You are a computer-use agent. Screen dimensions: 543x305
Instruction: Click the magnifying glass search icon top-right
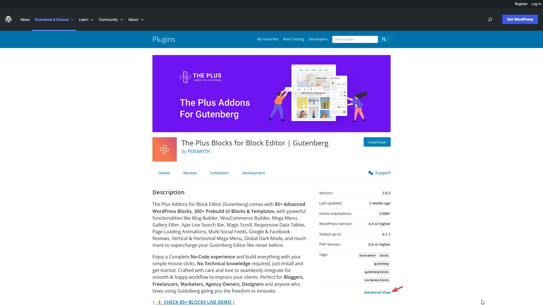click(x=490, y=19)
